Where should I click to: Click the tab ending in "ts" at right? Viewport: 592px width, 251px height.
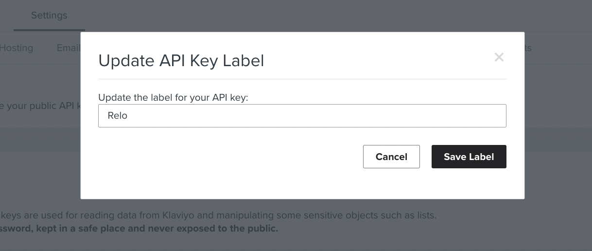[x=528, y=48]
